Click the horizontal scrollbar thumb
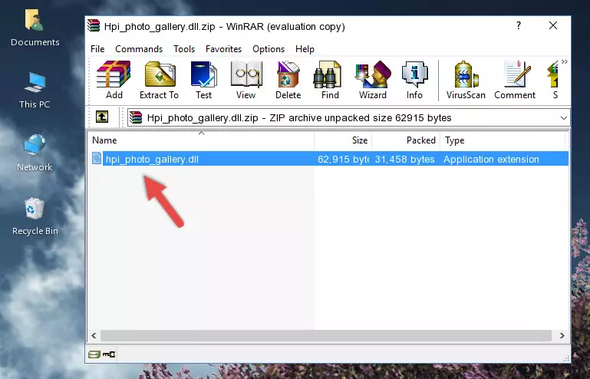 (326, 335)
